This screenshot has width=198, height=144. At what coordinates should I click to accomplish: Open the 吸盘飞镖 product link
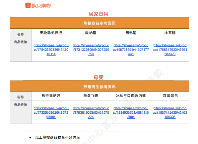[91, 113]
